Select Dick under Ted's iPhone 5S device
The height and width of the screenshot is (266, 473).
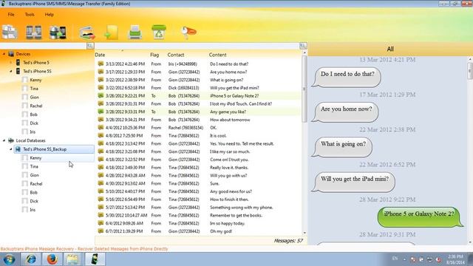34,123
